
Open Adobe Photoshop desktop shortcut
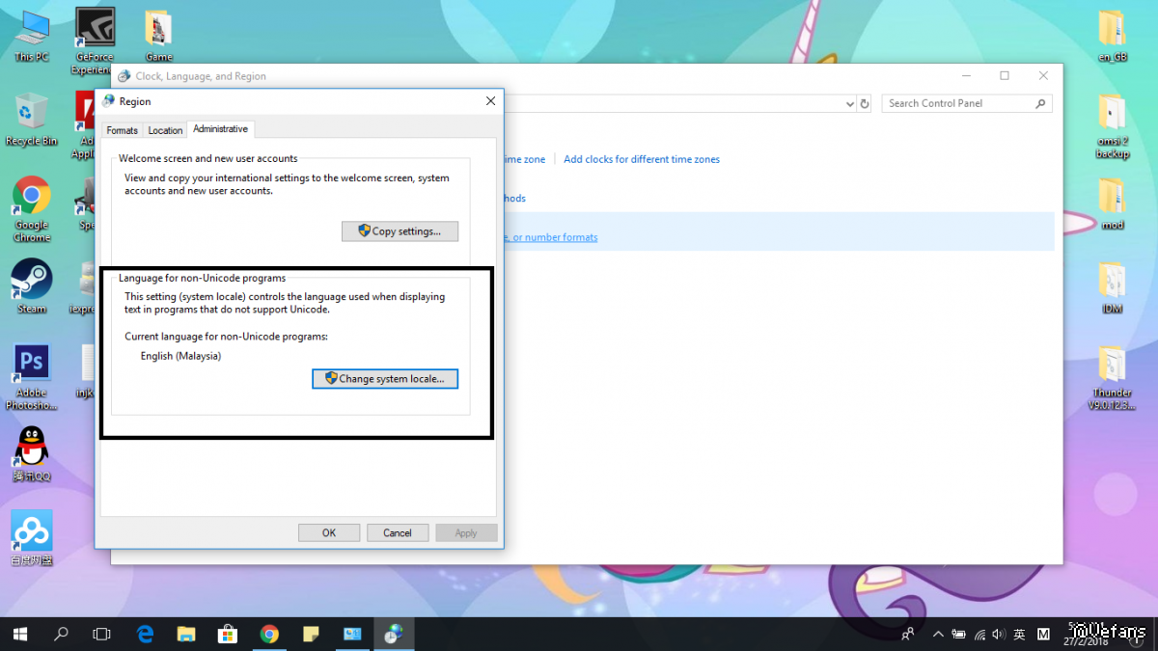coord(32,371)
